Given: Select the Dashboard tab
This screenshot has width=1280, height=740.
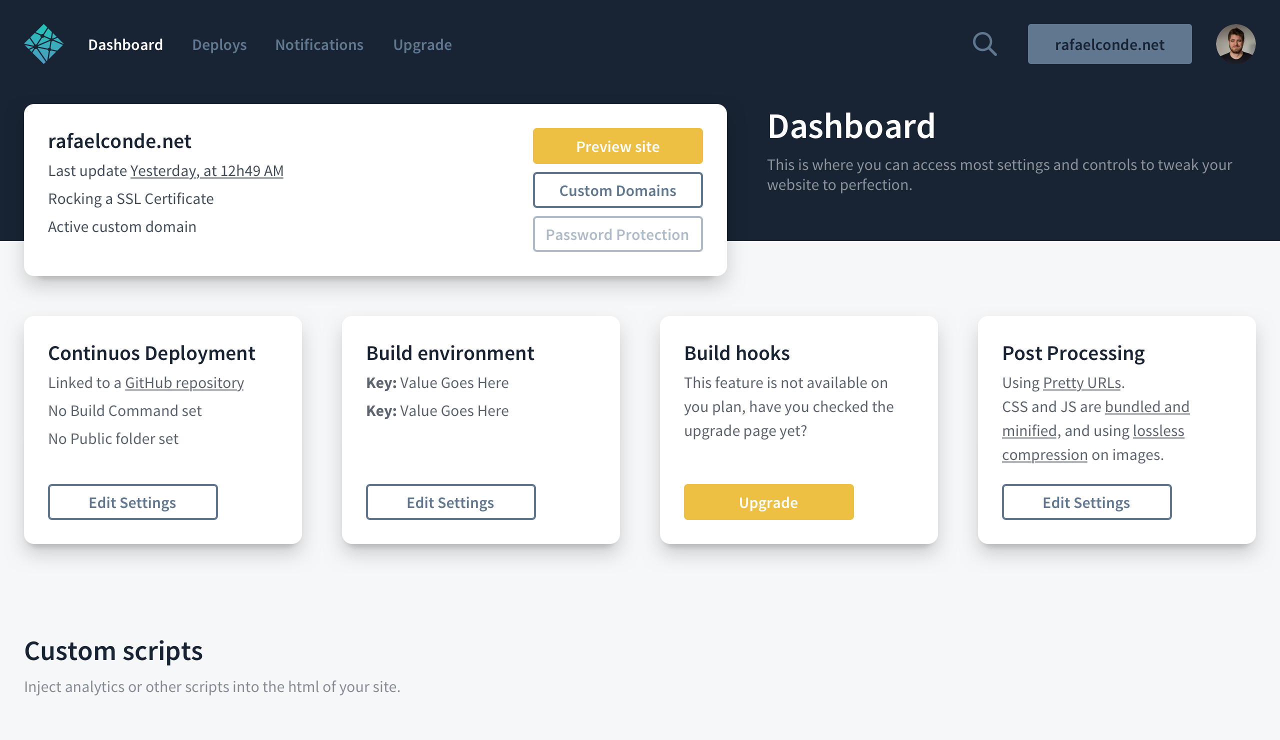Looking at the screenshot, I should [126, 43].
